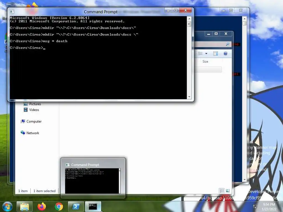Open the Command Prompt system menu icon
Screen dimensions: 283x212
(x=12, y=12)
